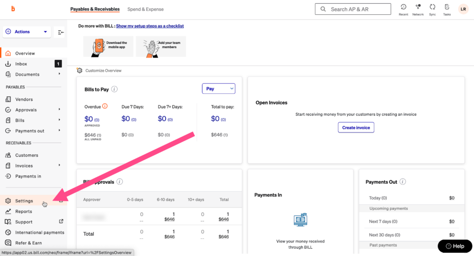Screen dimensions: 474x256
Task: Click the BILL logo icon
Action: (13, 9)
